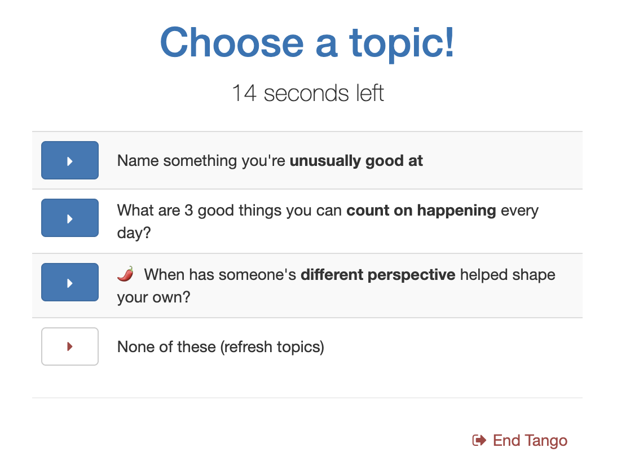Click the white arrow icon in the first blue button

click(69, 161)
